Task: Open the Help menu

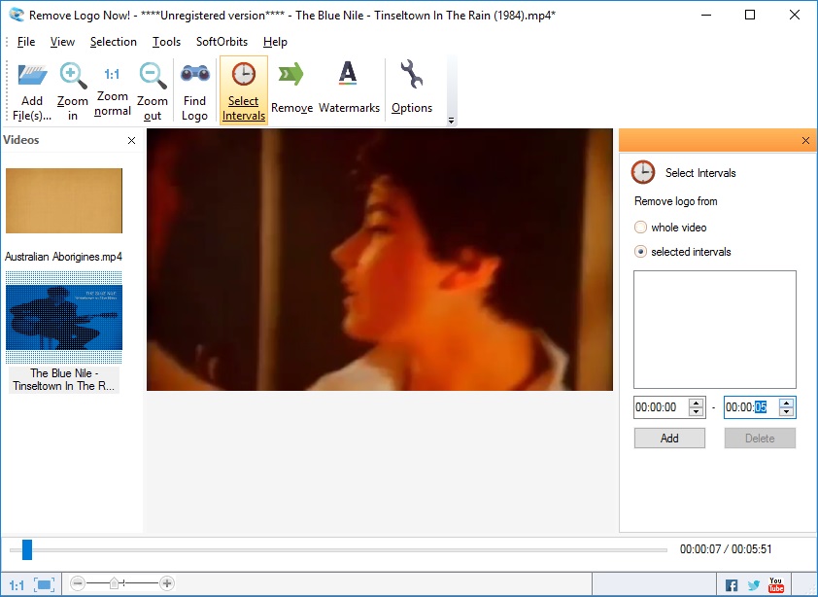Action: click(275, 42)
